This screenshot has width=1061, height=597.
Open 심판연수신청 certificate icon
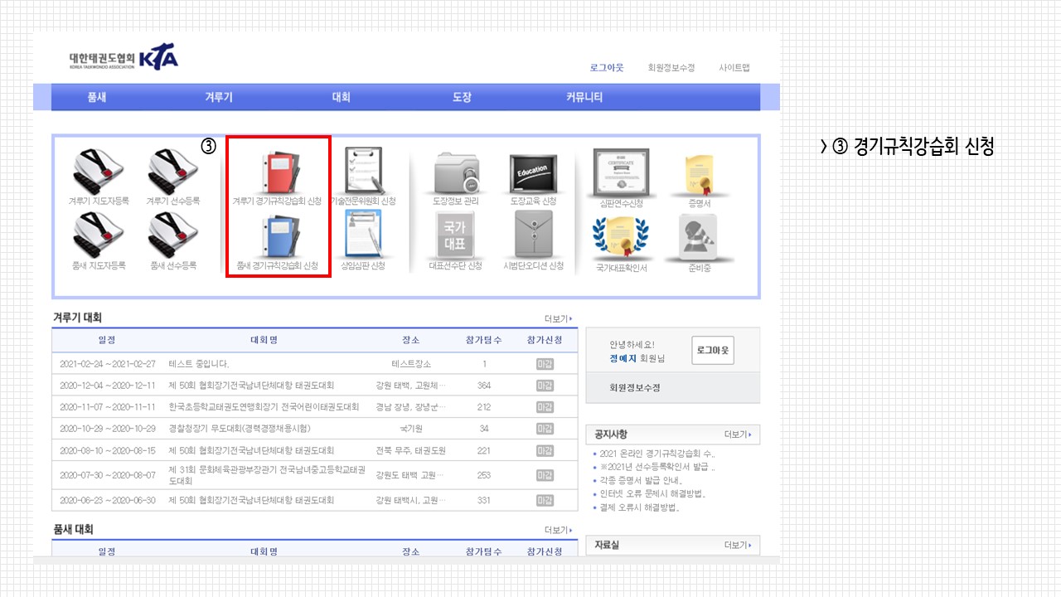pyautogui.click(x=622, y=172)
